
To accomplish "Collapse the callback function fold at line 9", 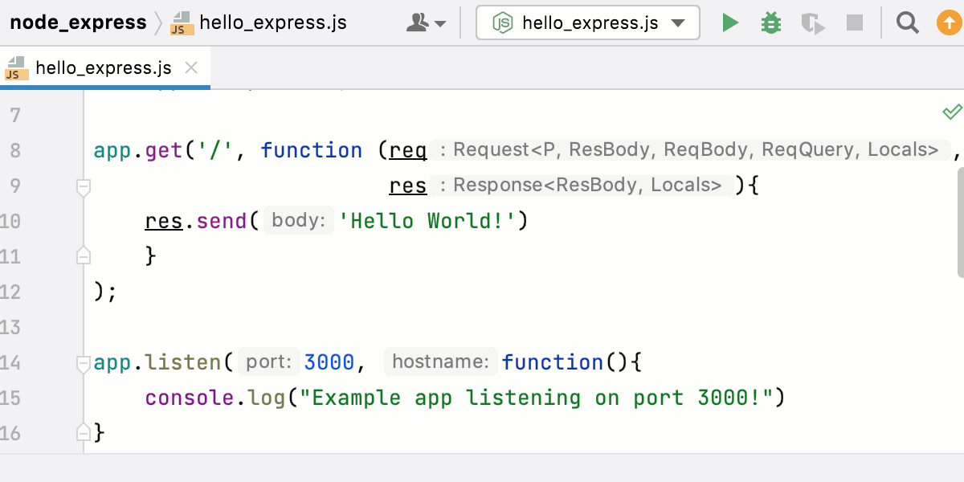I will click(83, 186).
